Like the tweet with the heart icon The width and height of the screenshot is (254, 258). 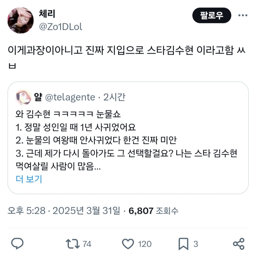click(128, 244)
